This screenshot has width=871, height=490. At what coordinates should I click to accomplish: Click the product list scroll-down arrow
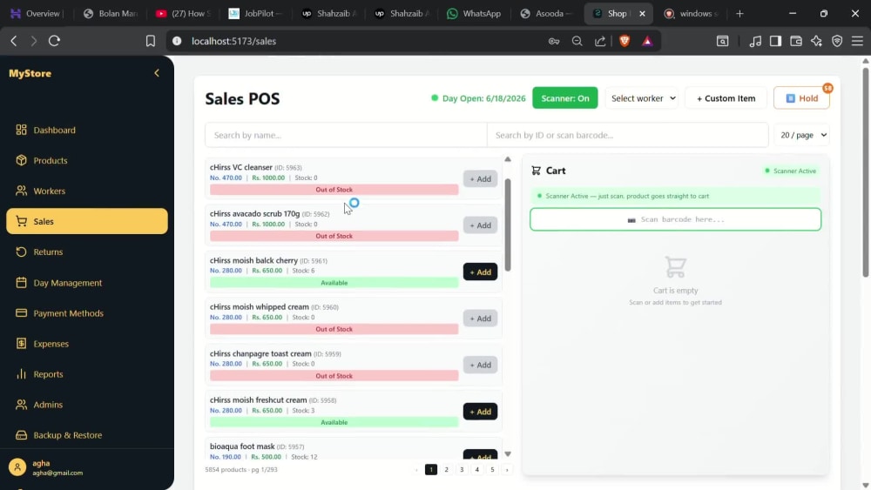(508, 454)
